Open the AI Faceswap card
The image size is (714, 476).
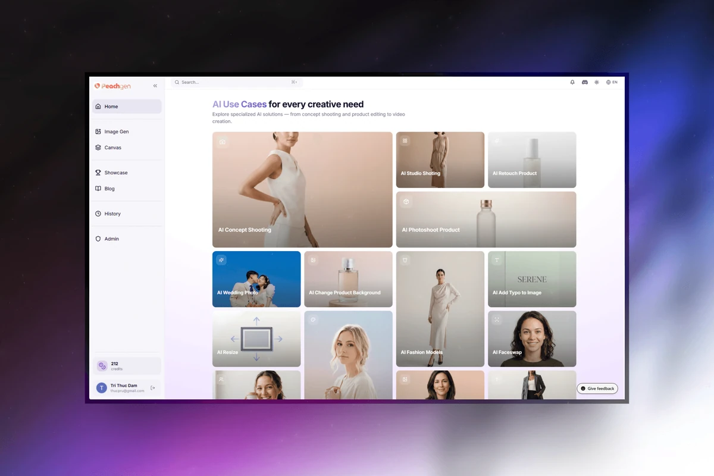tap(532, 339)
